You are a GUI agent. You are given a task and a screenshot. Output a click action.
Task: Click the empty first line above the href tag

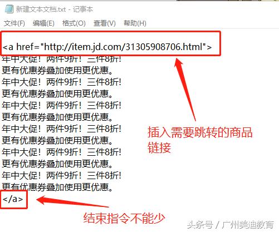coord(111,36)
